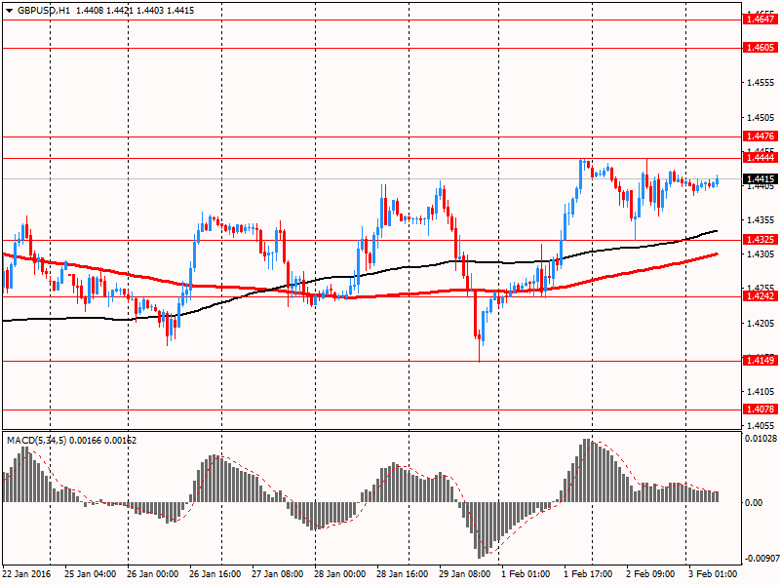Click the MACD scale maximum 0.01028
Screen dimensions: 780x585
(x=761, y=438)
